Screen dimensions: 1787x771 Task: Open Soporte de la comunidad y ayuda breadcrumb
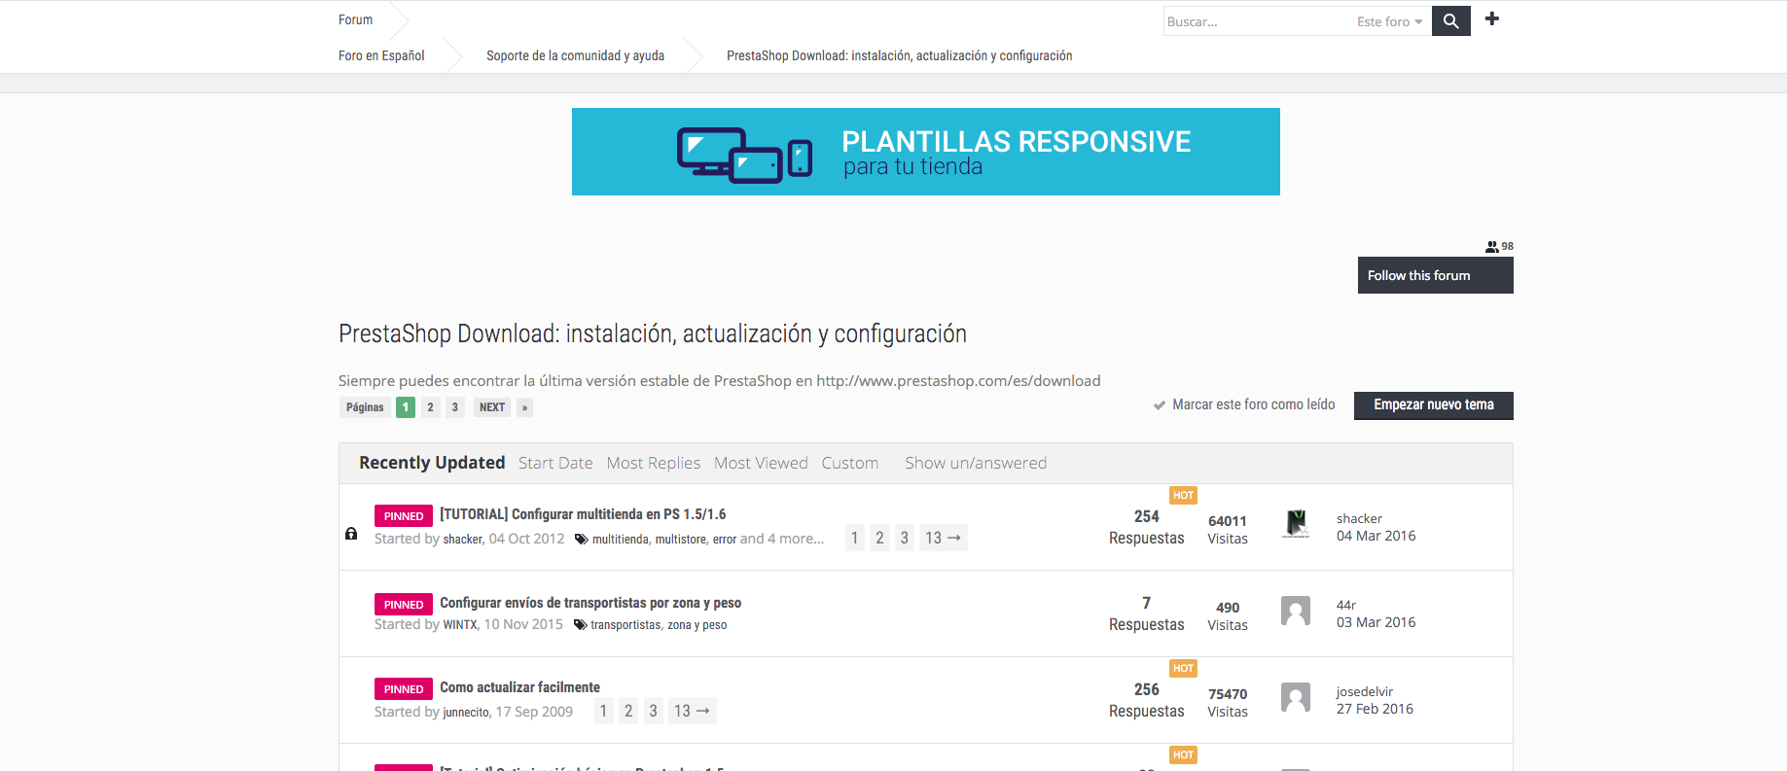click(x=575, y=55)
